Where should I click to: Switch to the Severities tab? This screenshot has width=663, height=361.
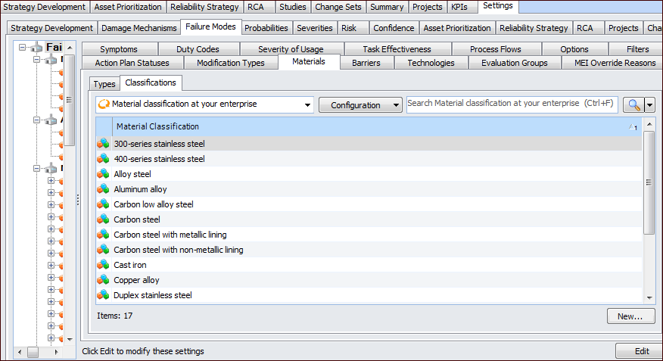315,28
